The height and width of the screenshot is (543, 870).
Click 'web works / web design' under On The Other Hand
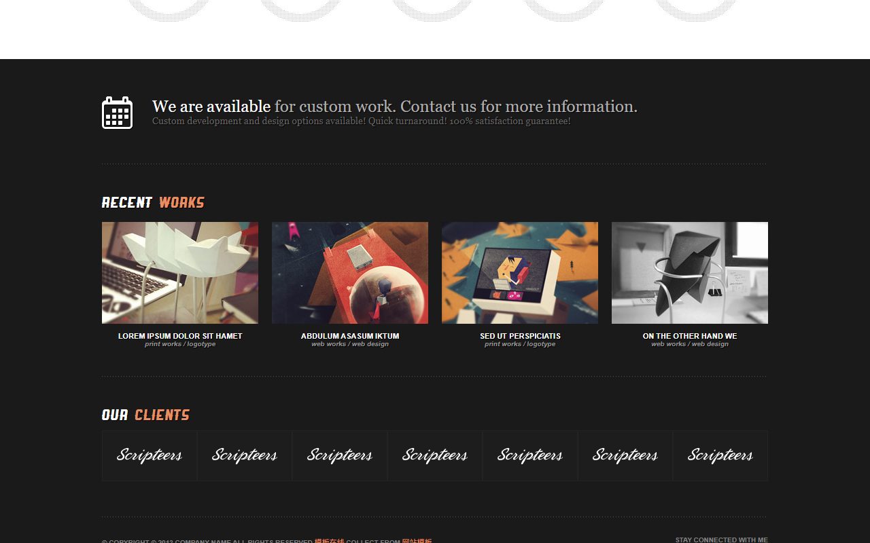click(690, 344)
